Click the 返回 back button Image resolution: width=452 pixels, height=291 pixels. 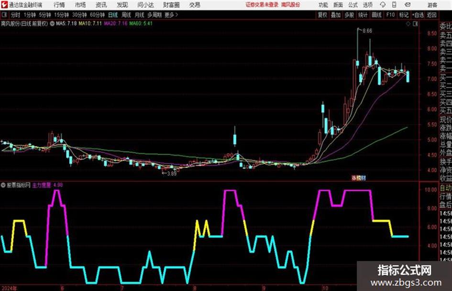click(x=431, y=15)
